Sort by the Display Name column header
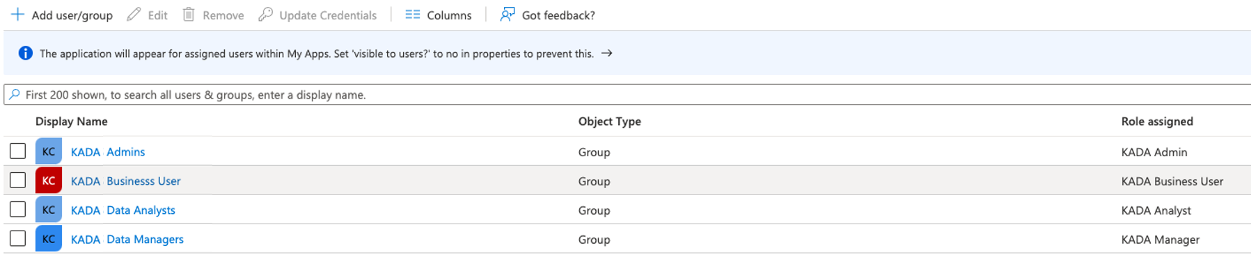Viewport: 1251px width, 259px height. [x=72, y=122]
